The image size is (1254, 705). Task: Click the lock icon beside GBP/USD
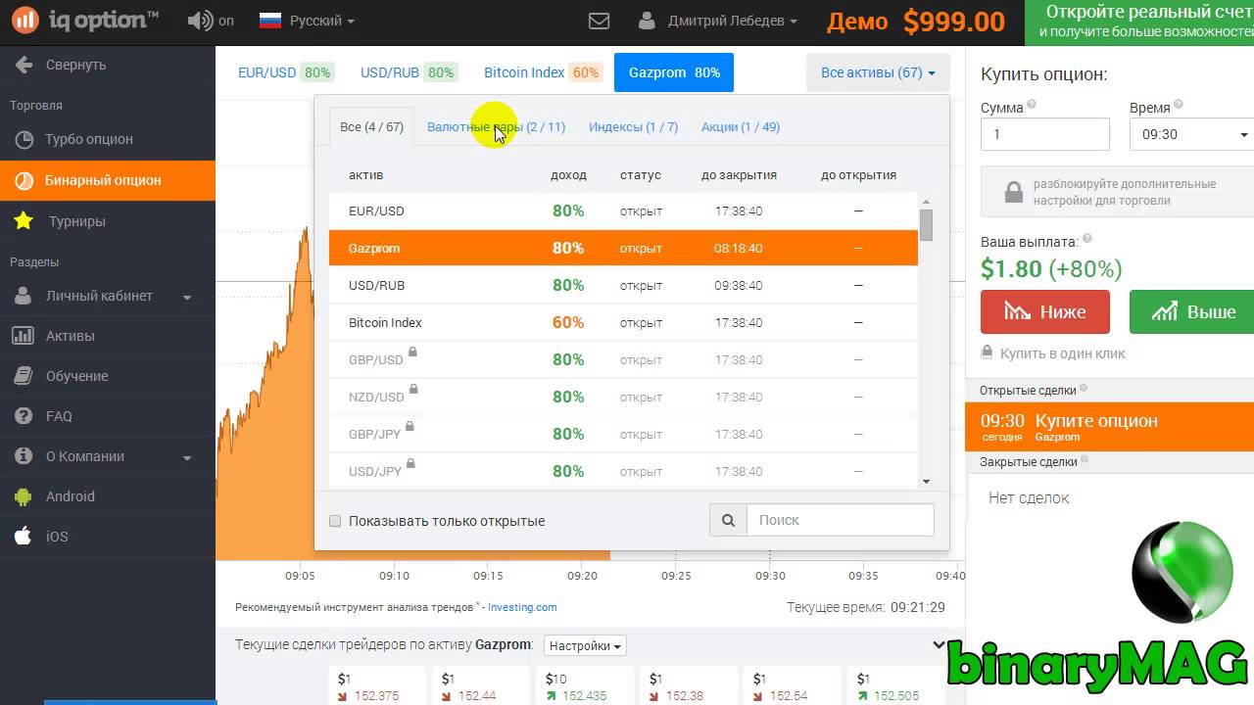click(412, 352)
